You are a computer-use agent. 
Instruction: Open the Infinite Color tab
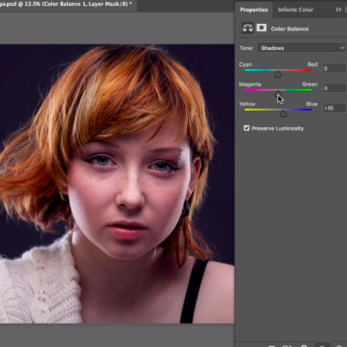pos(295,10)
